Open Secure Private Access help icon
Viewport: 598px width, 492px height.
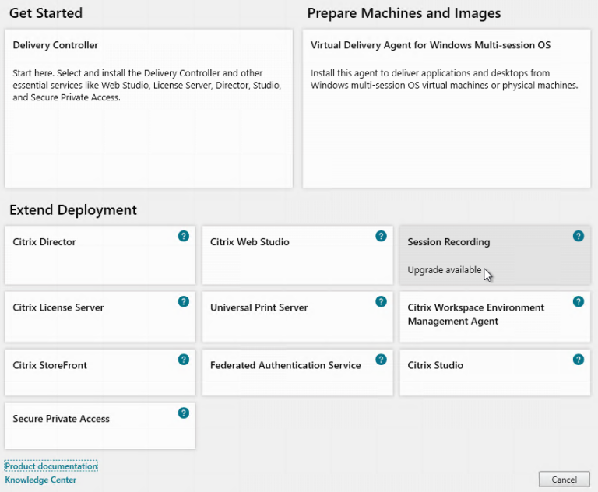(184, 413)
